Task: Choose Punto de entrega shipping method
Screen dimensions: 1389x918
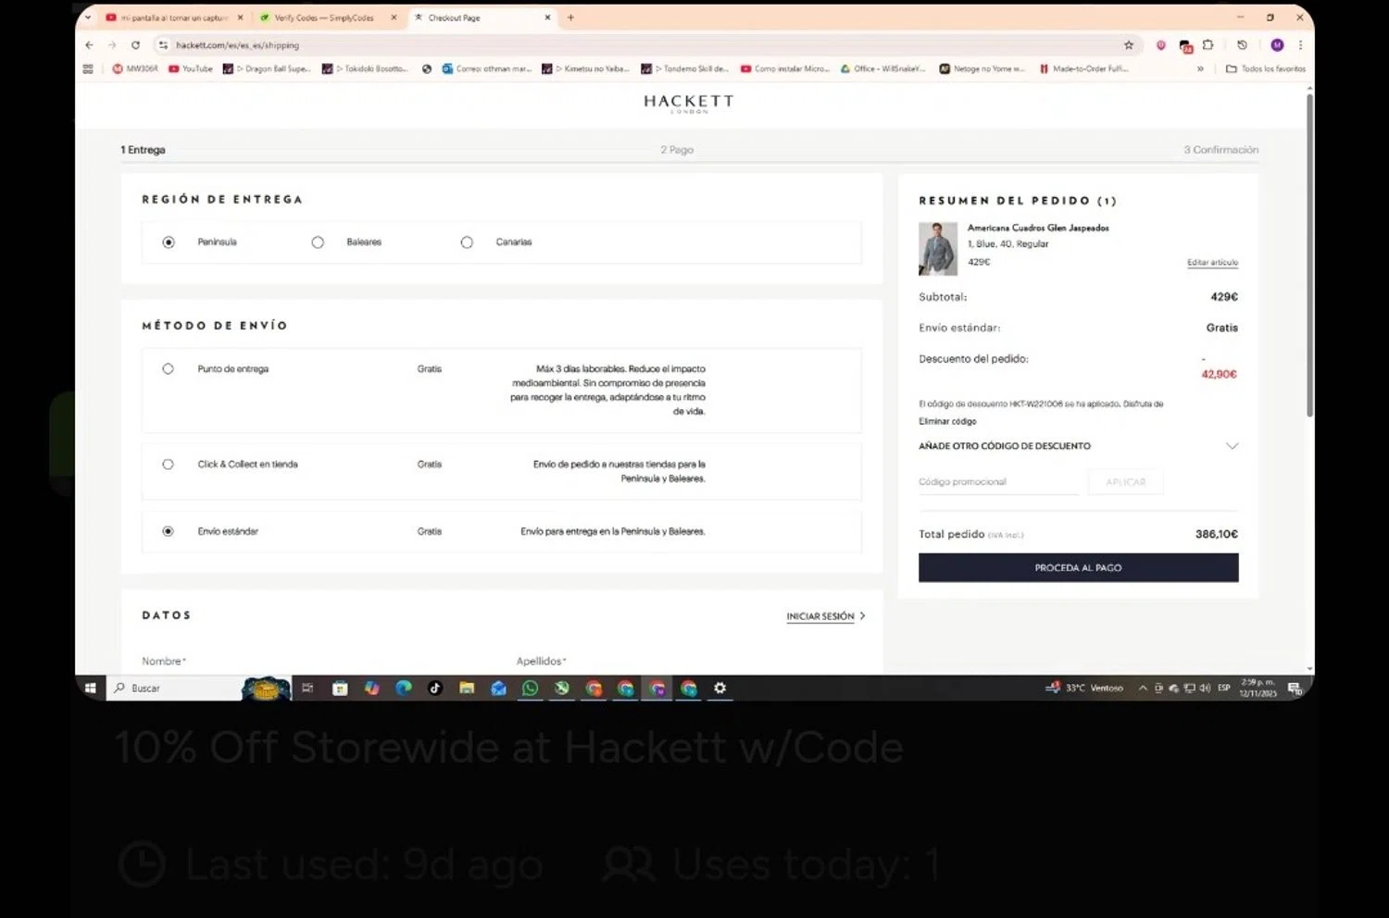Action: pos(168,368)
